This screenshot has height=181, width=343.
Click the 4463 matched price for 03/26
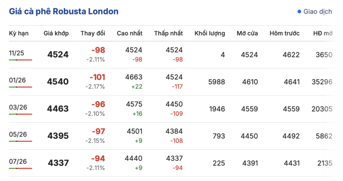click(x=58, y=109)
